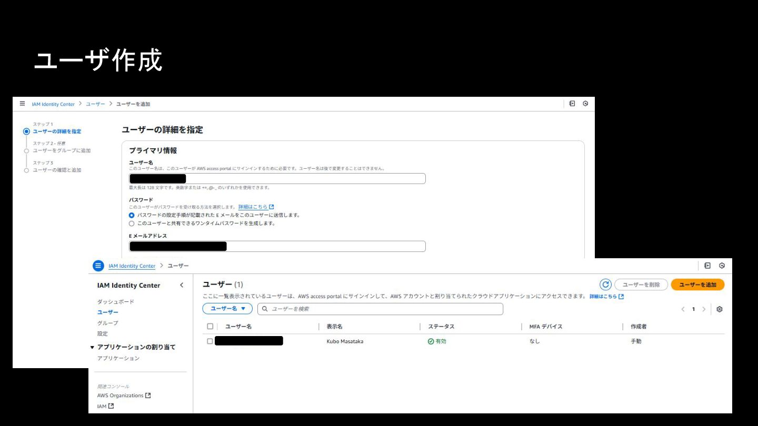Click hexagon settings icon in users window header

click(722, 266)
